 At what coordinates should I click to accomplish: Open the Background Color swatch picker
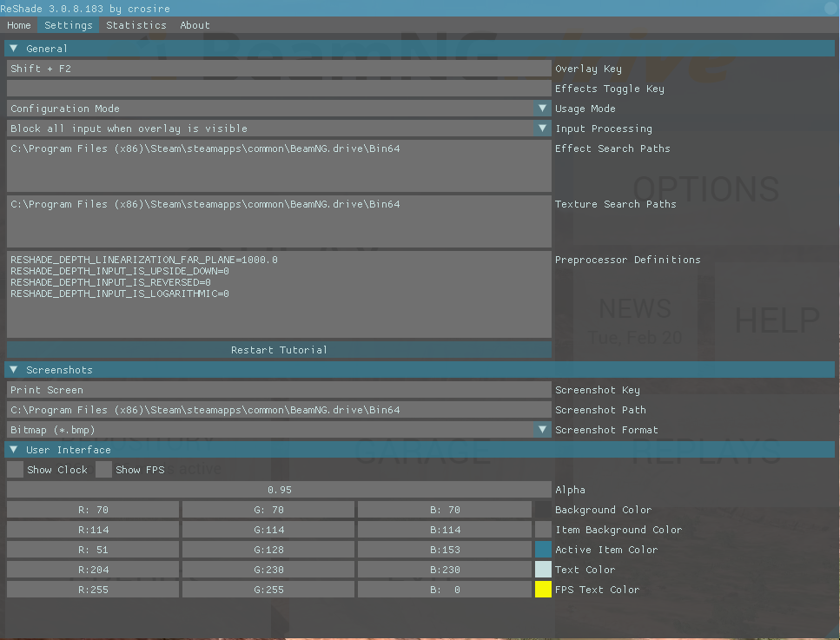[543, 510]
